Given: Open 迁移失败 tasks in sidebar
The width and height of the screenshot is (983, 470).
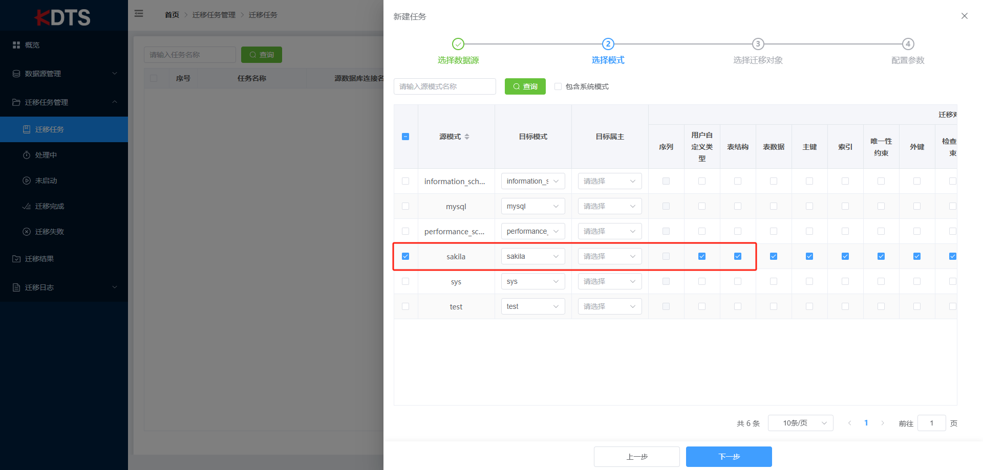Looking at the screenshot, I should [x=49, y=232].
